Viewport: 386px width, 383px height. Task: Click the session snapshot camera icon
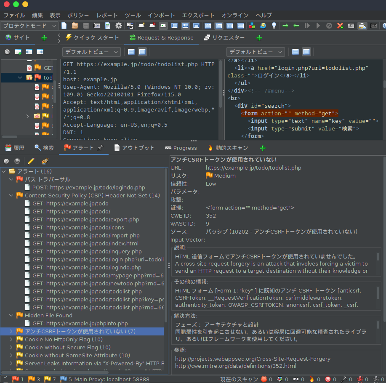tap(97, 26)
